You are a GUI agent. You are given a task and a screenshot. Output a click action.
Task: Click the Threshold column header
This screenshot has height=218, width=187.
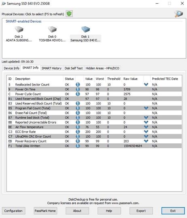point(113,79)
